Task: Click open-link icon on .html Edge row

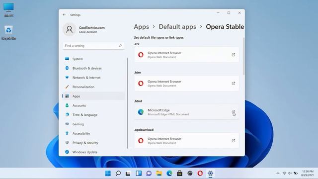Action: click(x=234, y=112)
